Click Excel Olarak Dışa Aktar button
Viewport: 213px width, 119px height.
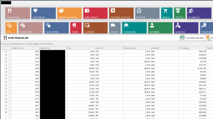point(192,38)
